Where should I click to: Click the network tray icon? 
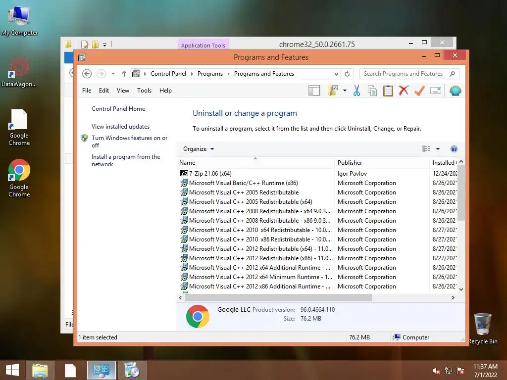click(449, 371)
